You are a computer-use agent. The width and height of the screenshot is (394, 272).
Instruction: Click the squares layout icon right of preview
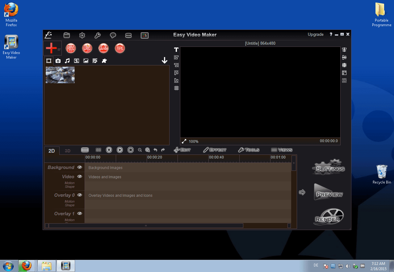pos(344,73)
